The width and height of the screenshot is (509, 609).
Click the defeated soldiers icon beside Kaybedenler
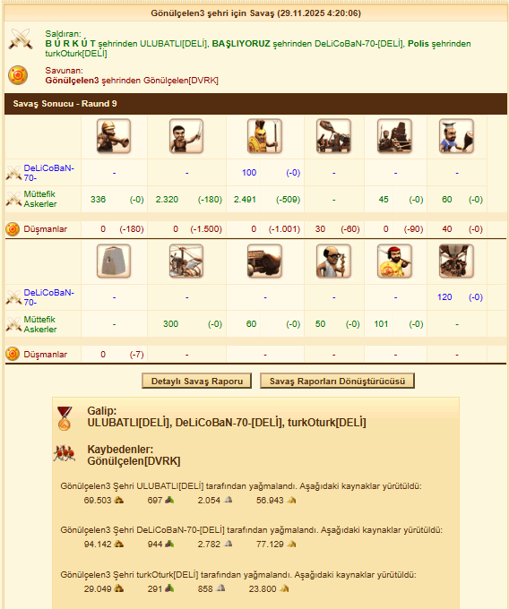[x=65, y=453]
